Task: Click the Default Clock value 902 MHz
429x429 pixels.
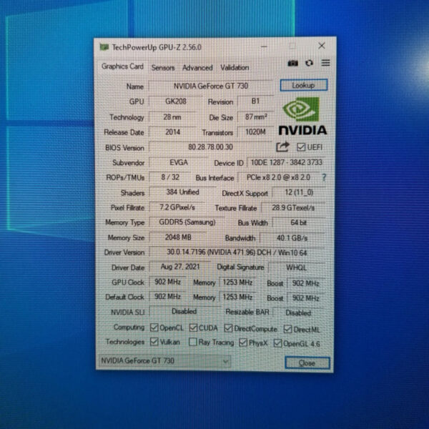Action: point(167,297)
